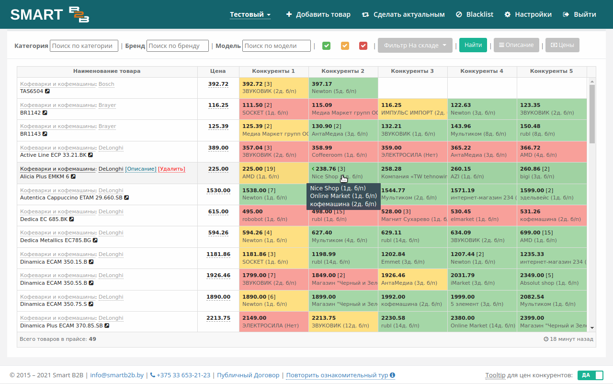This screenshot has width=613, height=384.
Task: Click competitor cell 366.72 AMD
Action: 552,151
